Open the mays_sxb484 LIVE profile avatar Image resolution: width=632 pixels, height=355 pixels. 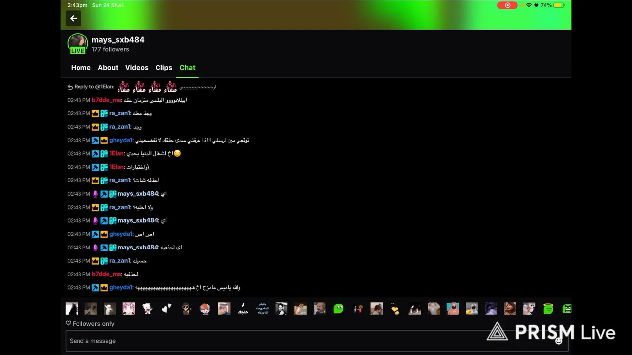pyautogui.click(x=78, y=44)
